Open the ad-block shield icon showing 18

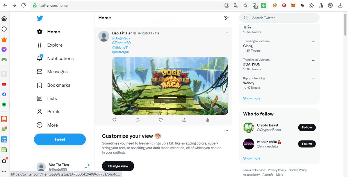[x=255, y=6]
